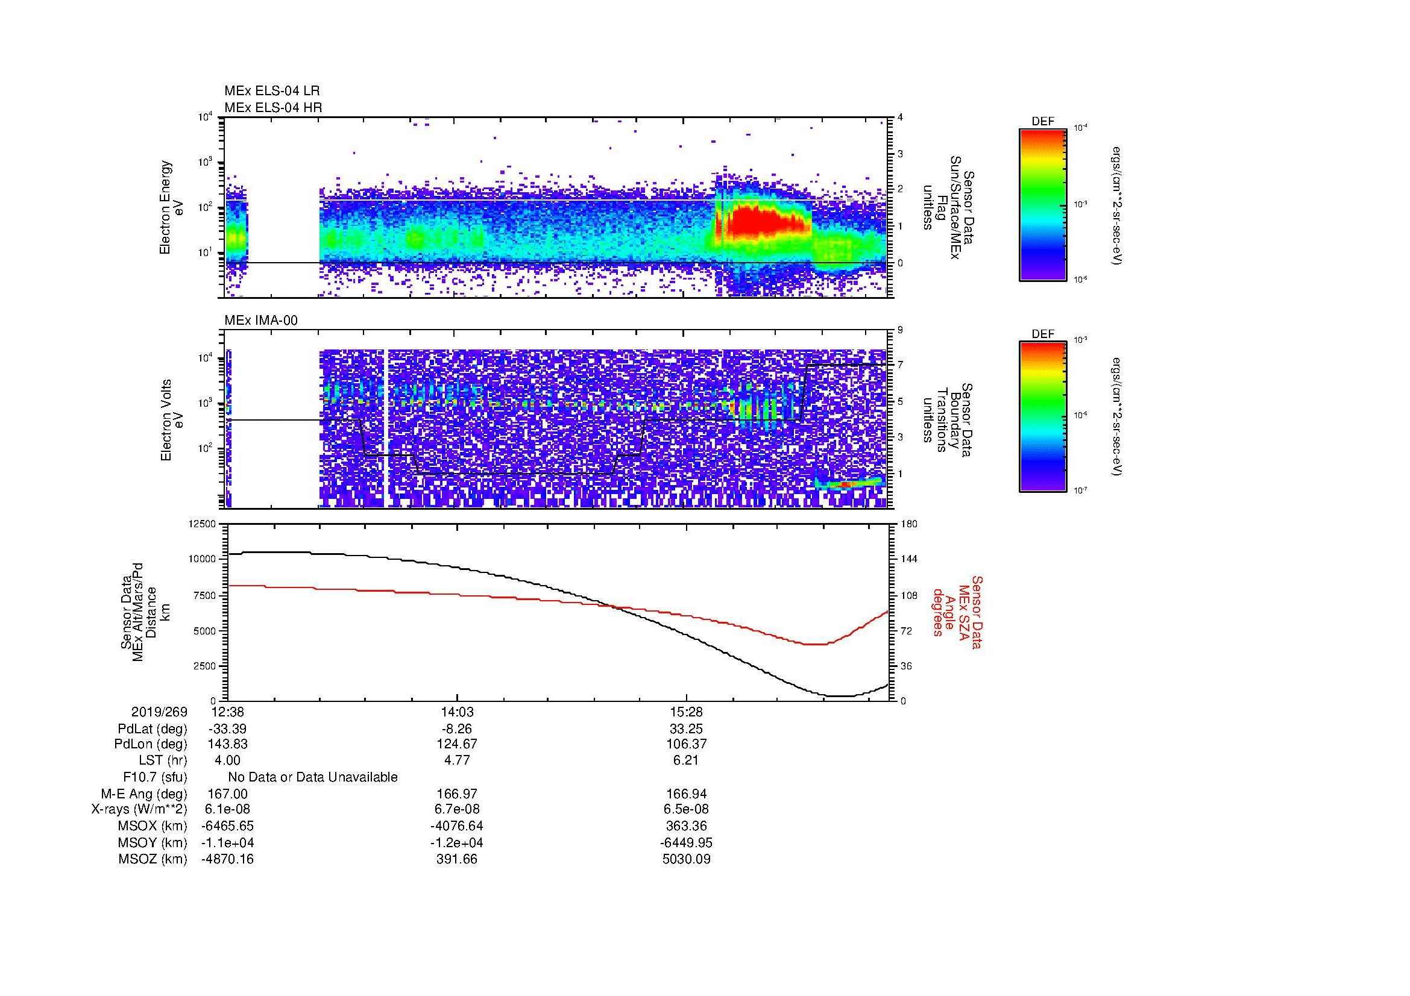Click the 'MSOX (km)' row label
This screenshot has height=996, width=1410.
[x=153, y=826]
